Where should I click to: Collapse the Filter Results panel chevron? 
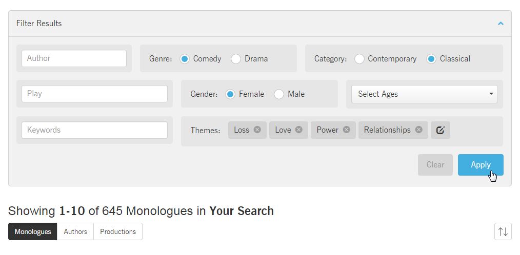pos(501,24)
